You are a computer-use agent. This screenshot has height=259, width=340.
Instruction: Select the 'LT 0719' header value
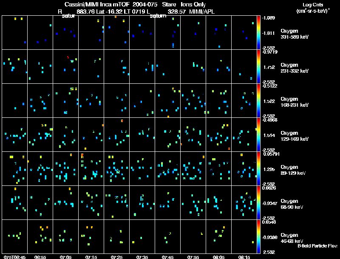coord(134,11)
